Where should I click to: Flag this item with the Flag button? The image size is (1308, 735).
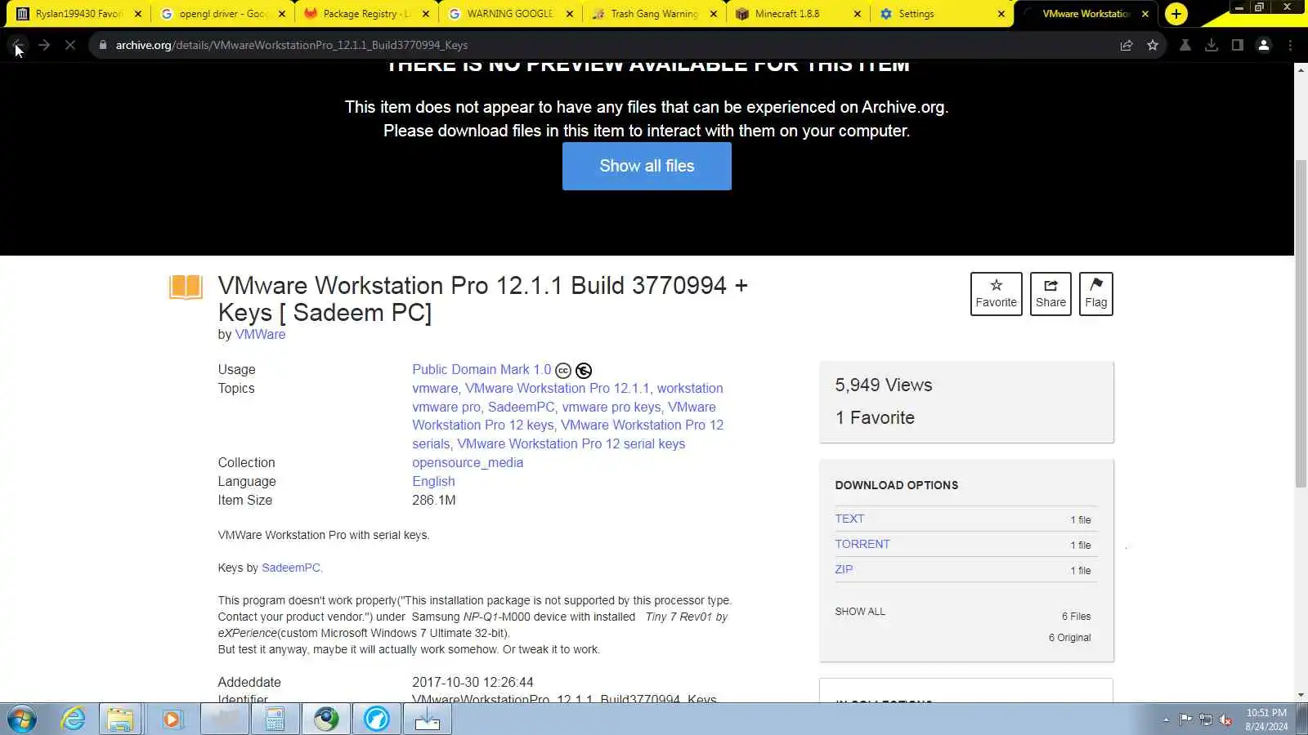pyautogui.click(x=1095, y=294)
